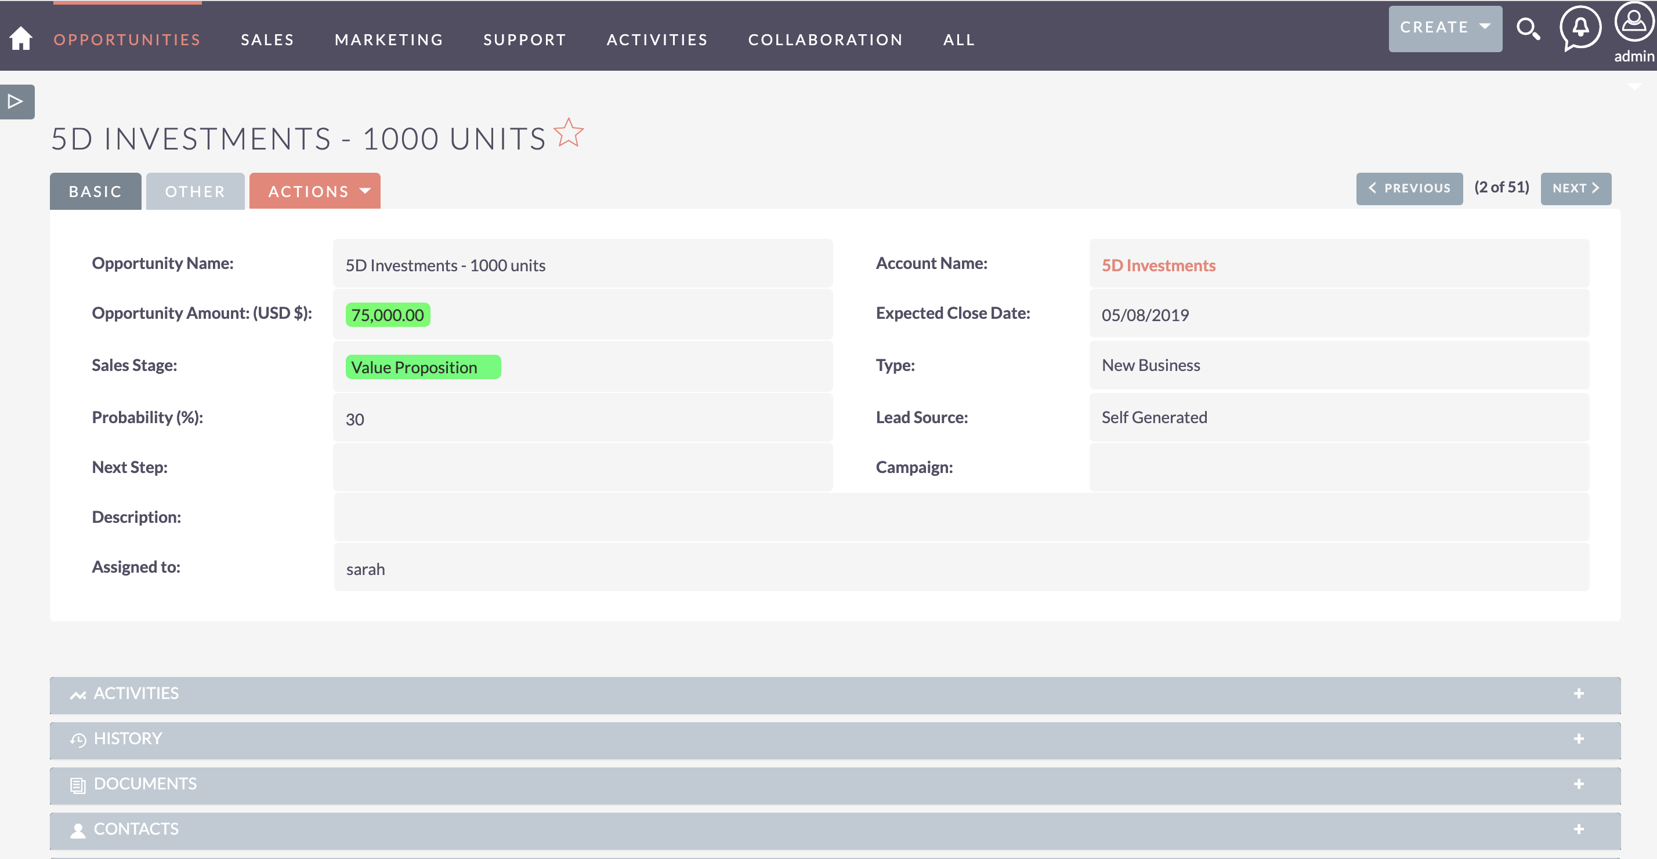This screenshot has height=859, width=1657.
Task: Open the Create dropdown menu
Action: [x=1445, y=28]
